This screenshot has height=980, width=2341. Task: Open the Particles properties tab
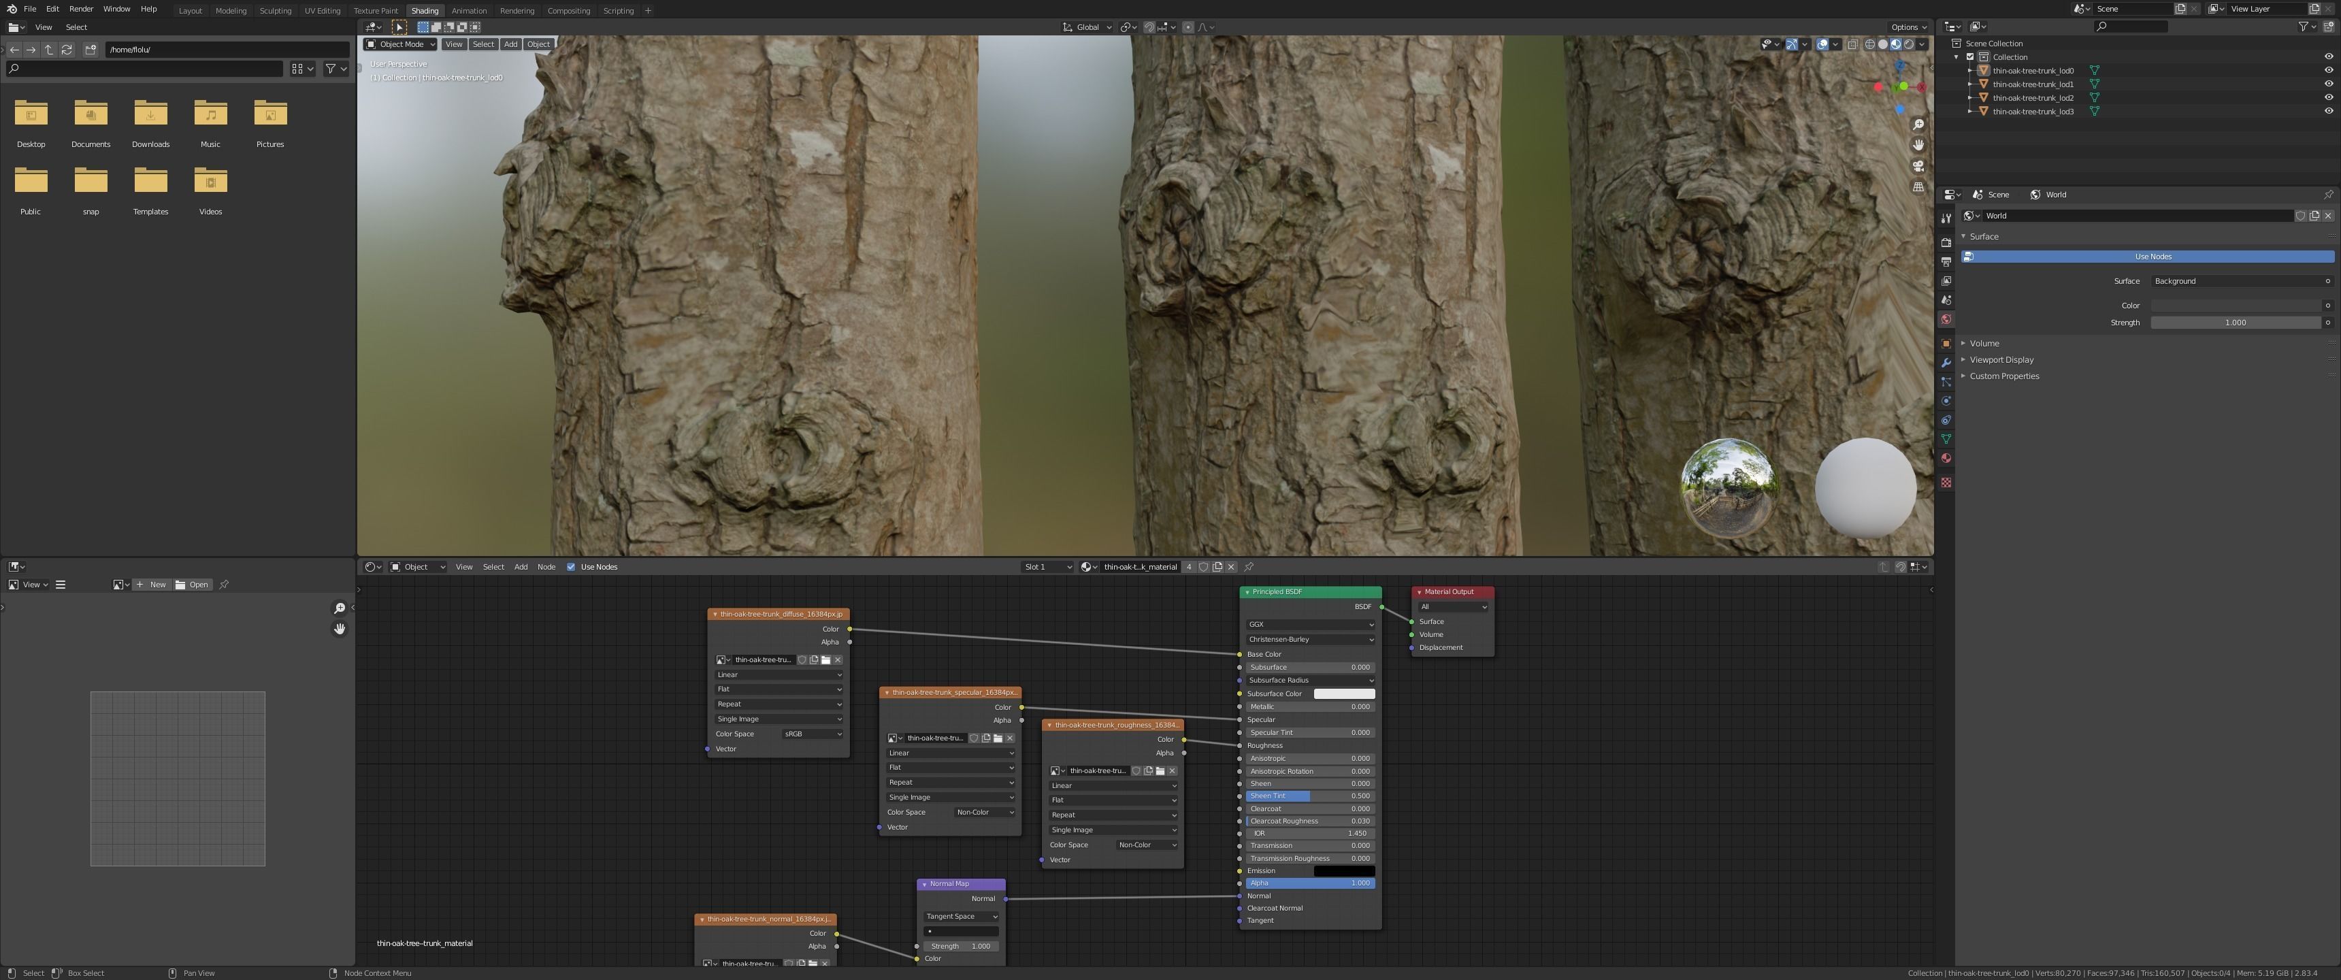1946,382
